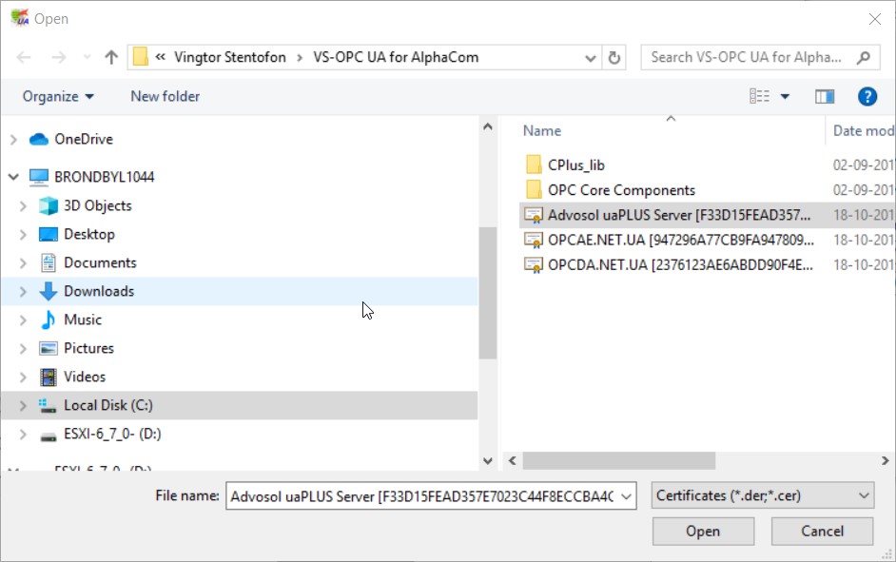
Task: Expand the Local Disk (C:) node
Action: point(23,406)
